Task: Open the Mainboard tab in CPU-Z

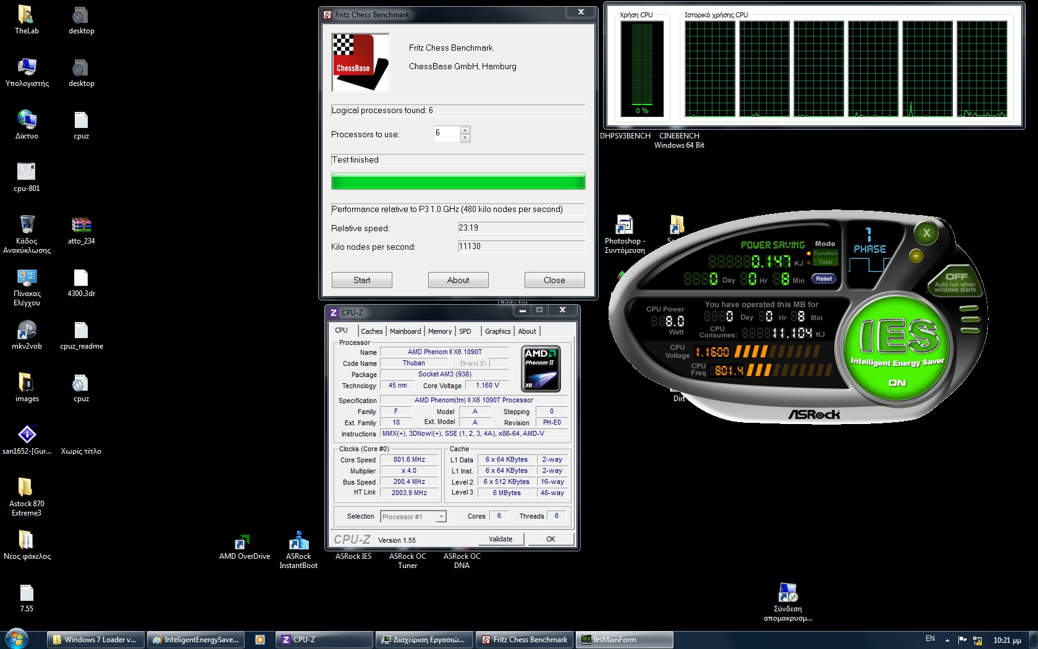Action: (405, 331)
